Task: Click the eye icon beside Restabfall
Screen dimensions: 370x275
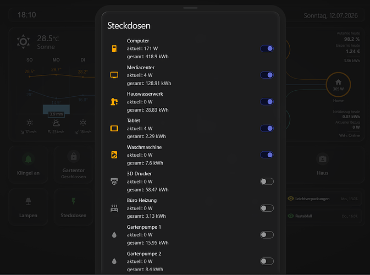Action: tap(291, 216)
